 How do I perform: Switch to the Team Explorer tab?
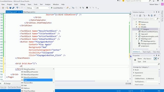click(x=147, y=52)
